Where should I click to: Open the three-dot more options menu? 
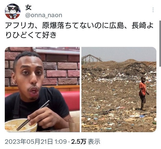point(153,10)
